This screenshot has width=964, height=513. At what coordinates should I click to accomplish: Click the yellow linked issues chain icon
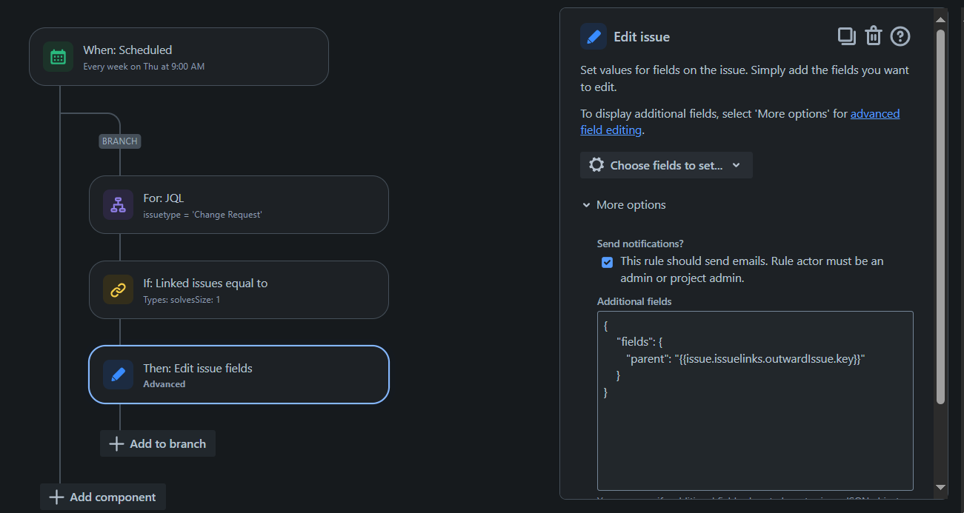click(x=118, y=290)
